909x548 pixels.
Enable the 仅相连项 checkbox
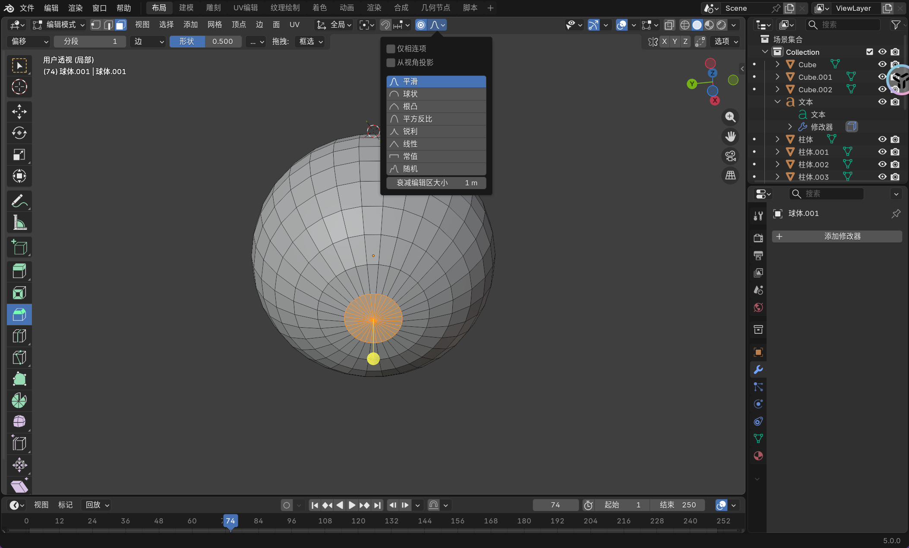(x=391, y=49)
